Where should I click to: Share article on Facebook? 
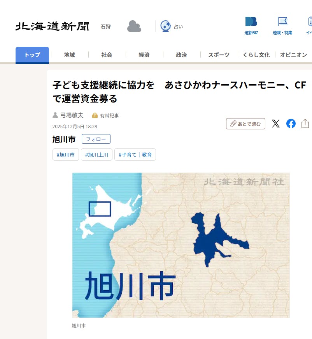(291, 124)
